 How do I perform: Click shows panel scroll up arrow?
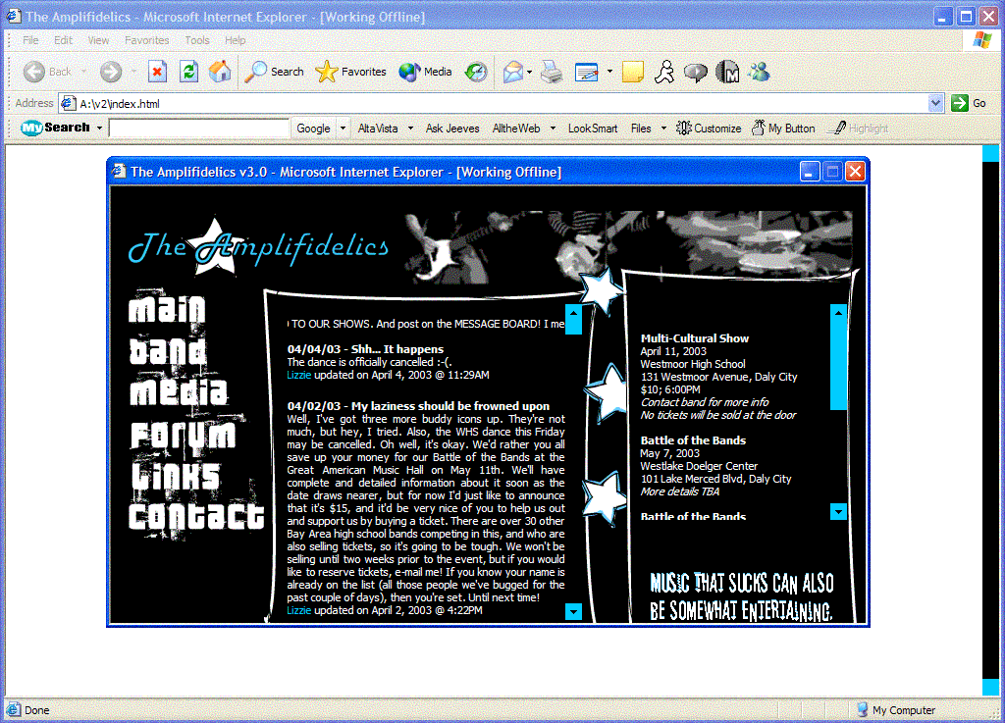[838, 313]
